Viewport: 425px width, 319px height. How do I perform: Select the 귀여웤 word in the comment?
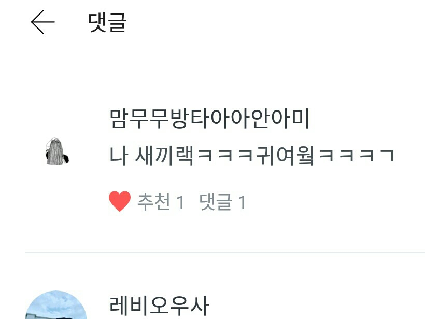pos(285,156)
